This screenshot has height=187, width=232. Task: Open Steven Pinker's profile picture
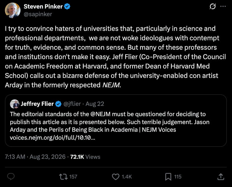[13, 10]
